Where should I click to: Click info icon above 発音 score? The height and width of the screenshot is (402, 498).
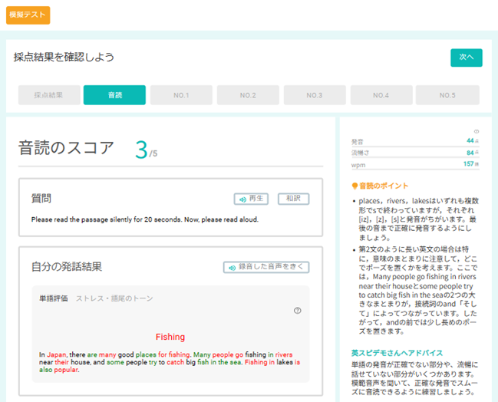tap(476, 131)
